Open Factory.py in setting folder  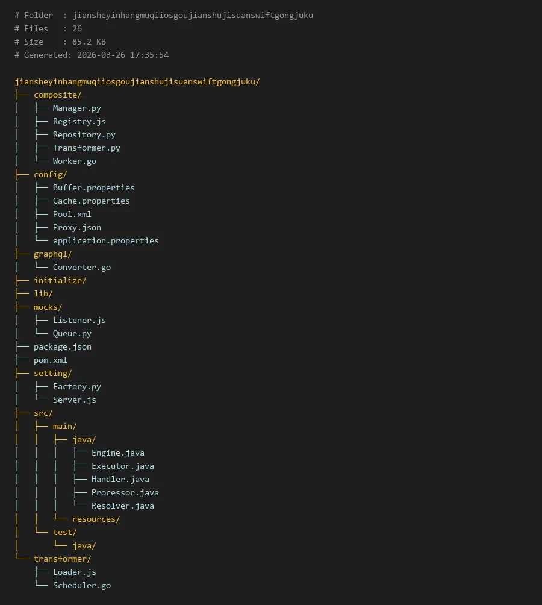click(x=76, y=386)
